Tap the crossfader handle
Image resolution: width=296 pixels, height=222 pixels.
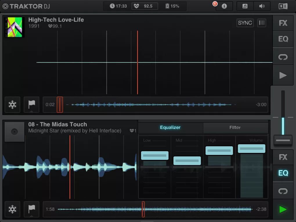click(283, 140)
